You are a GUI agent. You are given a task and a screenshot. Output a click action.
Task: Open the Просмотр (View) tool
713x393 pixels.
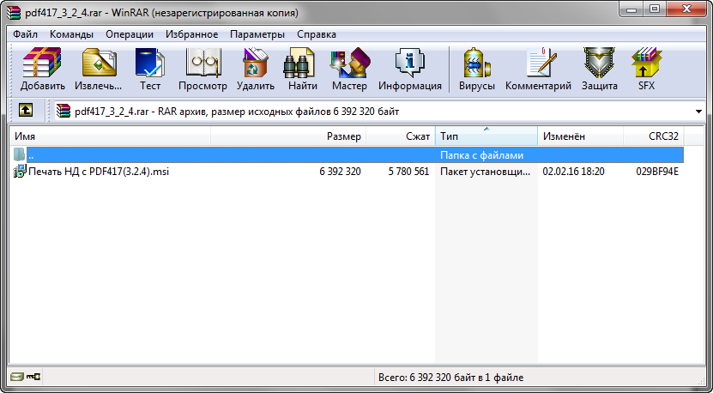[202, 69]
